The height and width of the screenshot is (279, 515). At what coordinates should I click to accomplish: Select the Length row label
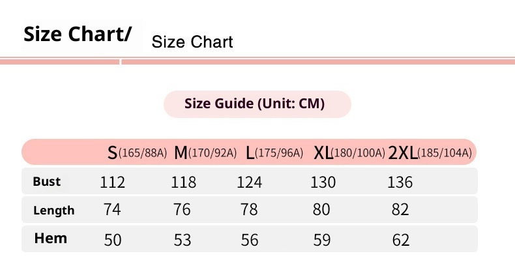tap(54, 211)
